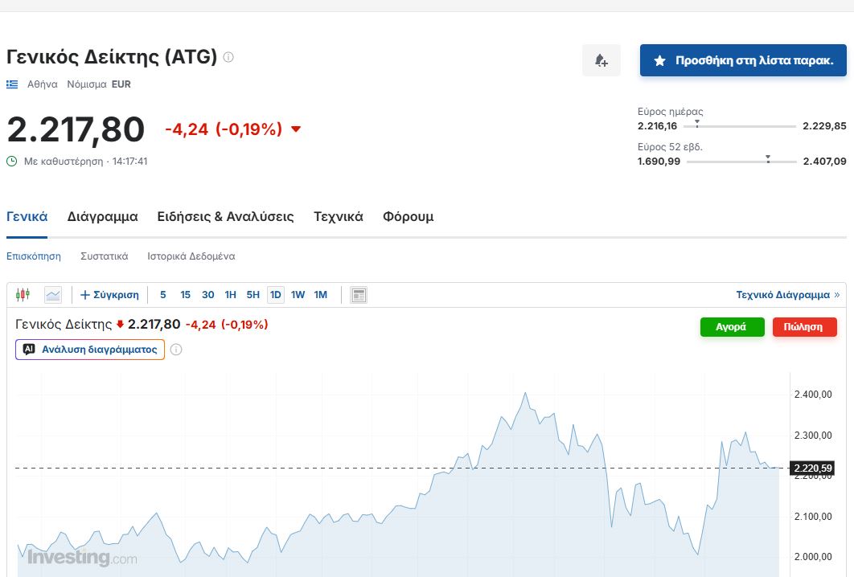Viewport: 854px width, 577px height.
Task: Click the Greek flag icon
Action: (x=12, y=84)
